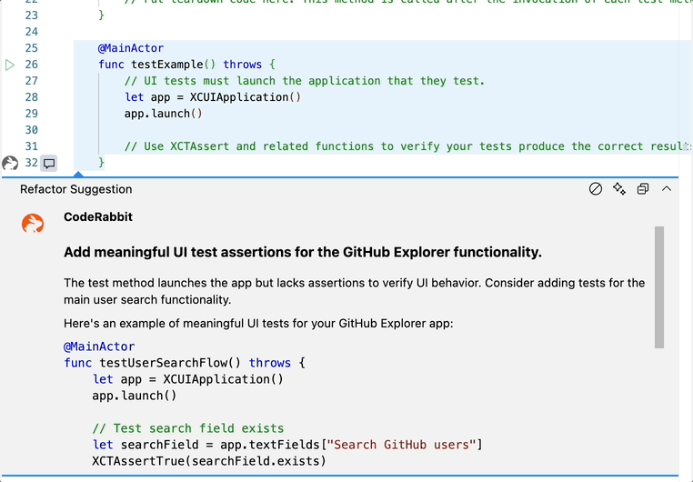
Task: Click the @MainActor attribute on line 25
Action: click(x=131, y=48)
